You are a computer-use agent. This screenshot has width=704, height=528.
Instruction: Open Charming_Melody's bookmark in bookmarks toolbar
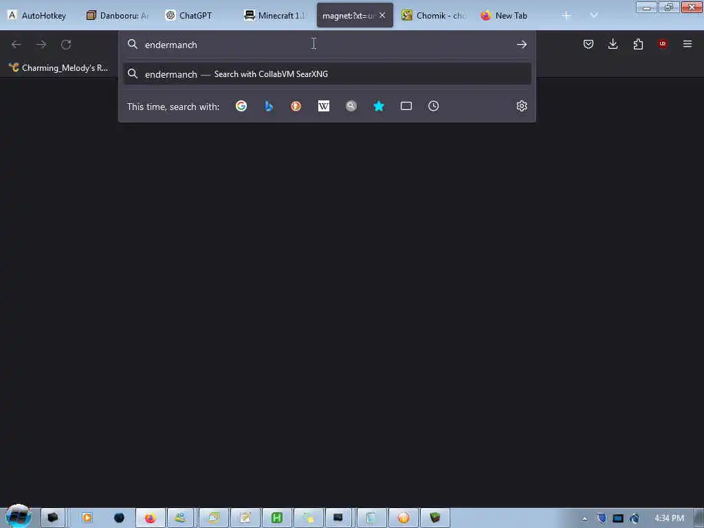tap(59, 68)
